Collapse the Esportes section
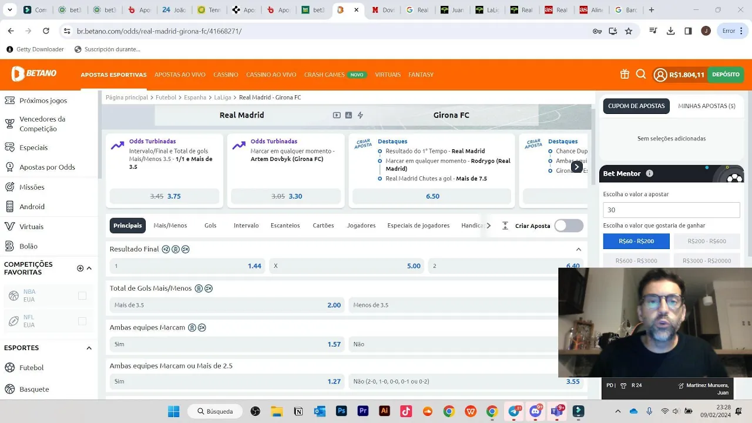The width and height of the screenshot is (752, 423). [x=89, y=348]
